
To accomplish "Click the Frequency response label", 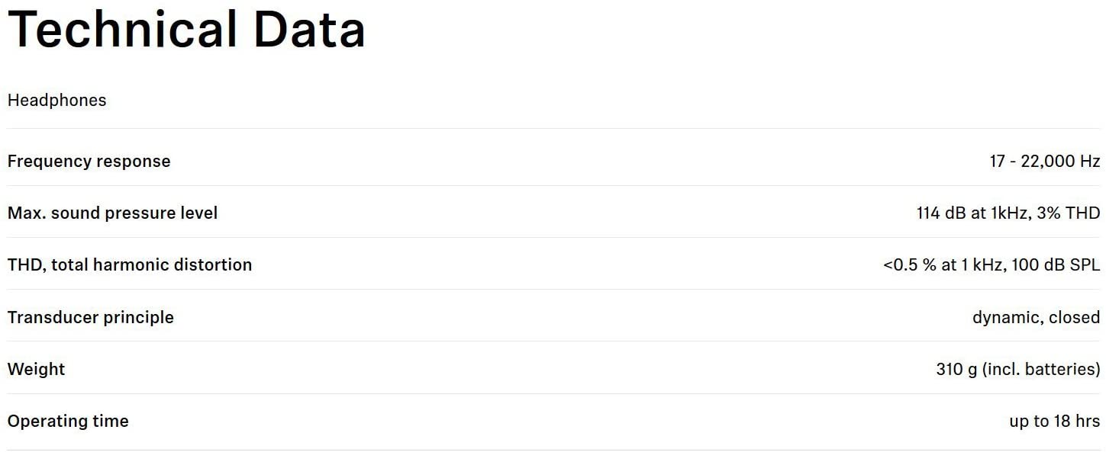I will pos(89,162).
